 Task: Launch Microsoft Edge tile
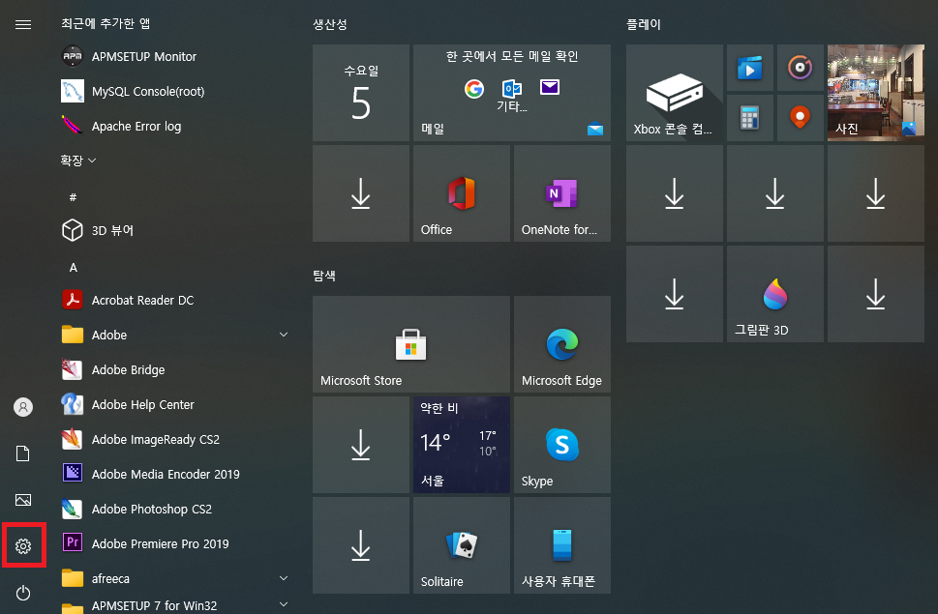coord(561,344)
